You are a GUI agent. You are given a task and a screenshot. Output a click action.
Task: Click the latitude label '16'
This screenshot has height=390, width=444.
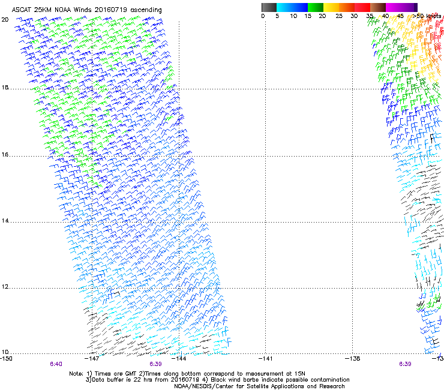click(5, 155)
